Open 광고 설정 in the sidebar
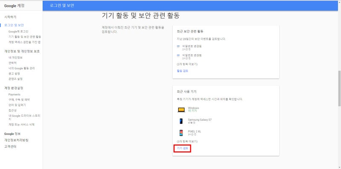Screen dimensions: 341x169 click(x=14, y=73)
